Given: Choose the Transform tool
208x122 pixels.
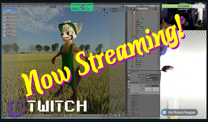Looking at the screenshot, I should tap(10, 28).
